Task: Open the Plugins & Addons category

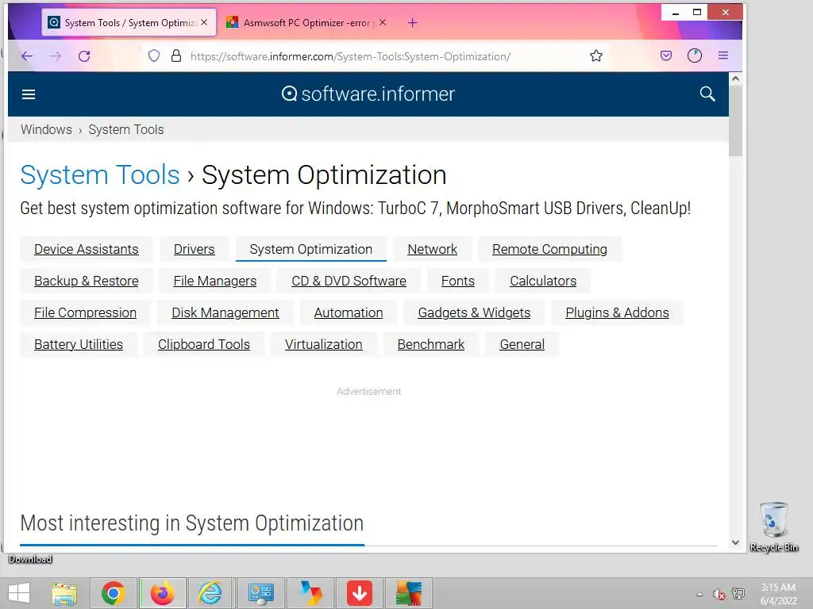Action: tap(617, 312)
